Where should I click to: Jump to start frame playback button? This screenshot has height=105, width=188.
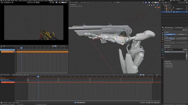coord(77,102)
